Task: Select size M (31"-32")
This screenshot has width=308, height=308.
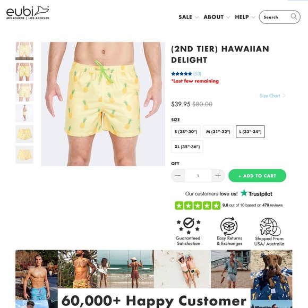Action: coord(218,132)
